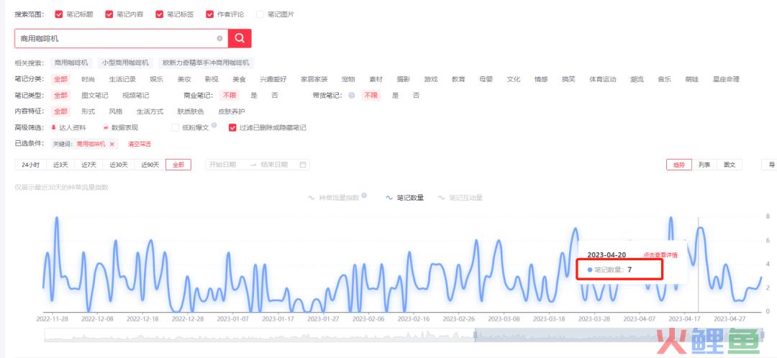777x358 pixels.
Task: Filter note category by 家居家装
Action: pos(314,79)
